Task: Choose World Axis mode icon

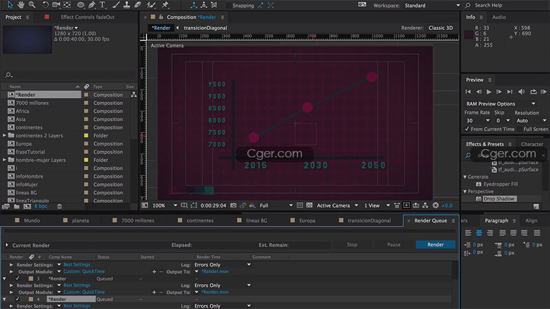Action: pyautogui.click(x=204, y=5)
